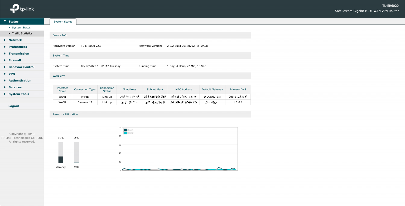
Task: Click the System Time section header
Action: pos(150,56)
